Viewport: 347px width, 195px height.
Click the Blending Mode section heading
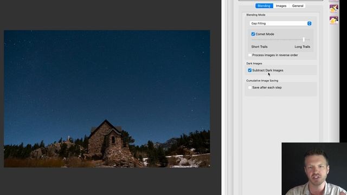tap(256, 15)
